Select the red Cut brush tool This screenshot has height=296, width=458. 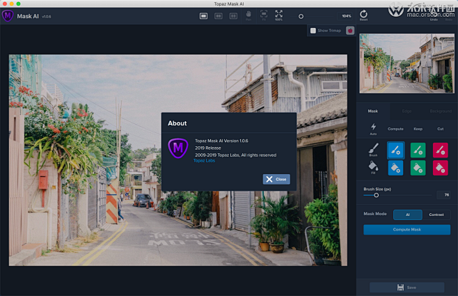tap(440, 149)
